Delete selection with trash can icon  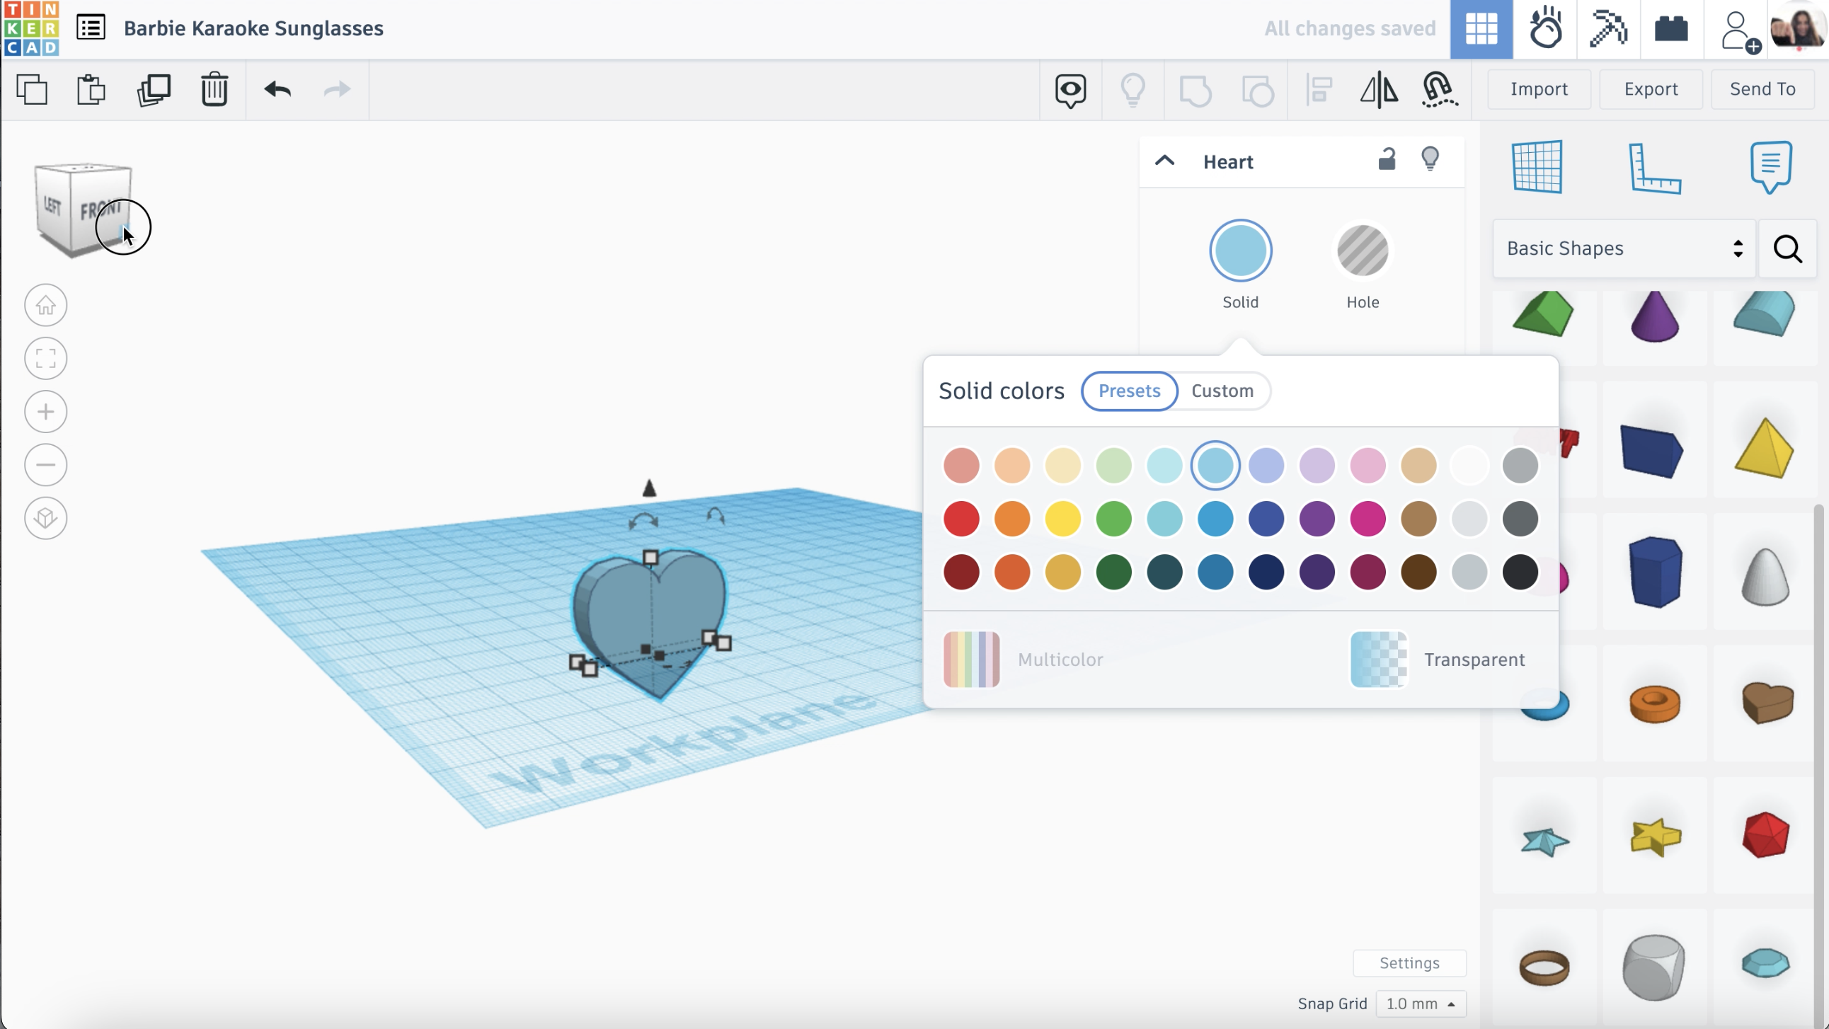pyautogui.click(x=214, y=90)
